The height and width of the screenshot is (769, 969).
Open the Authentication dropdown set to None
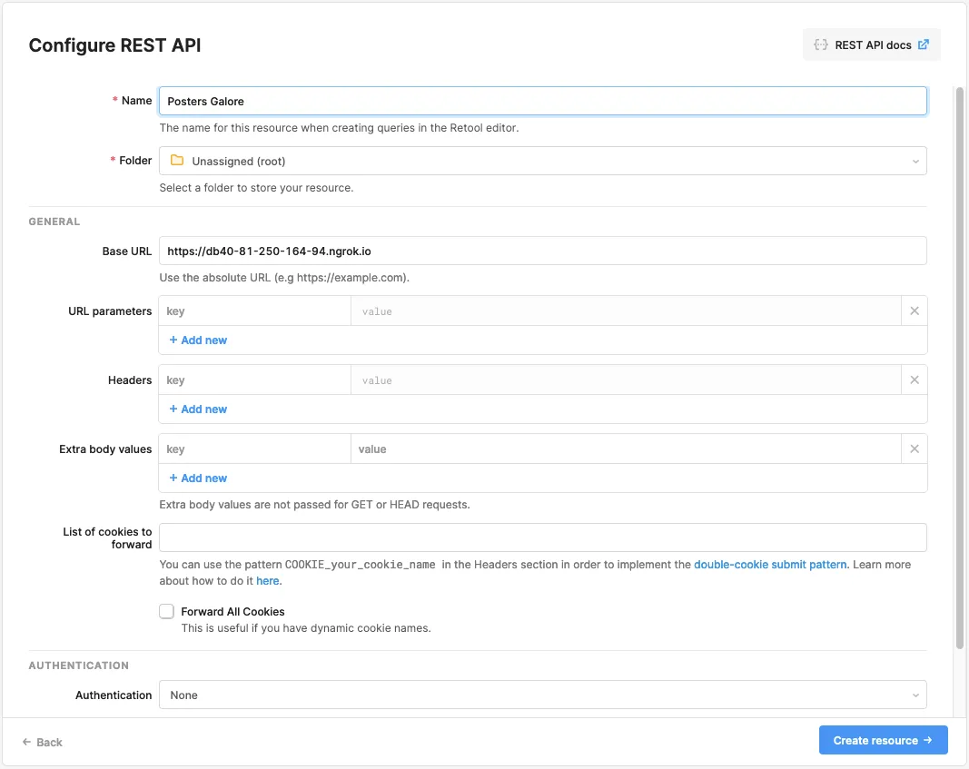(x=542, y=695)
